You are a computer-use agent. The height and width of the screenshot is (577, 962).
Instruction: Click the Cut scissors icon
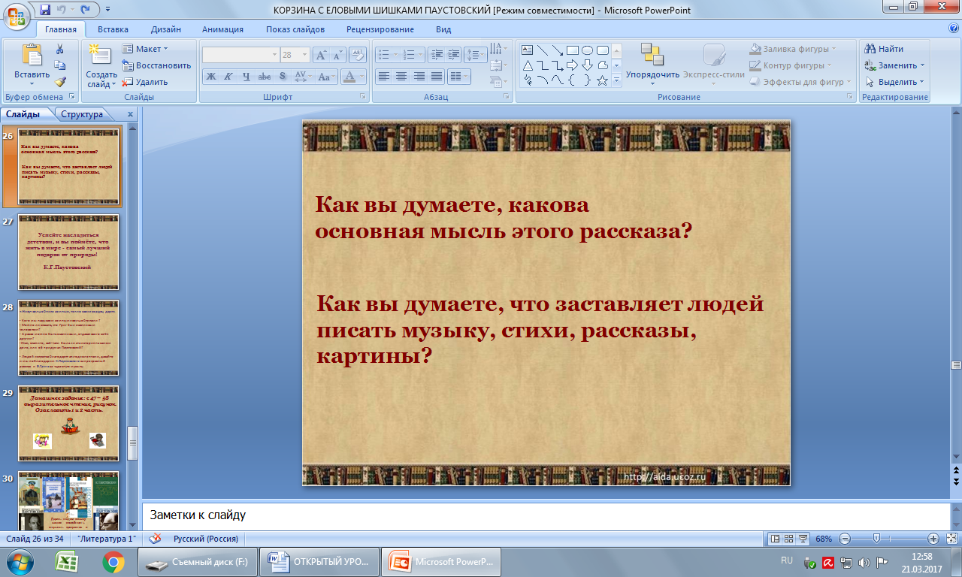60,50
